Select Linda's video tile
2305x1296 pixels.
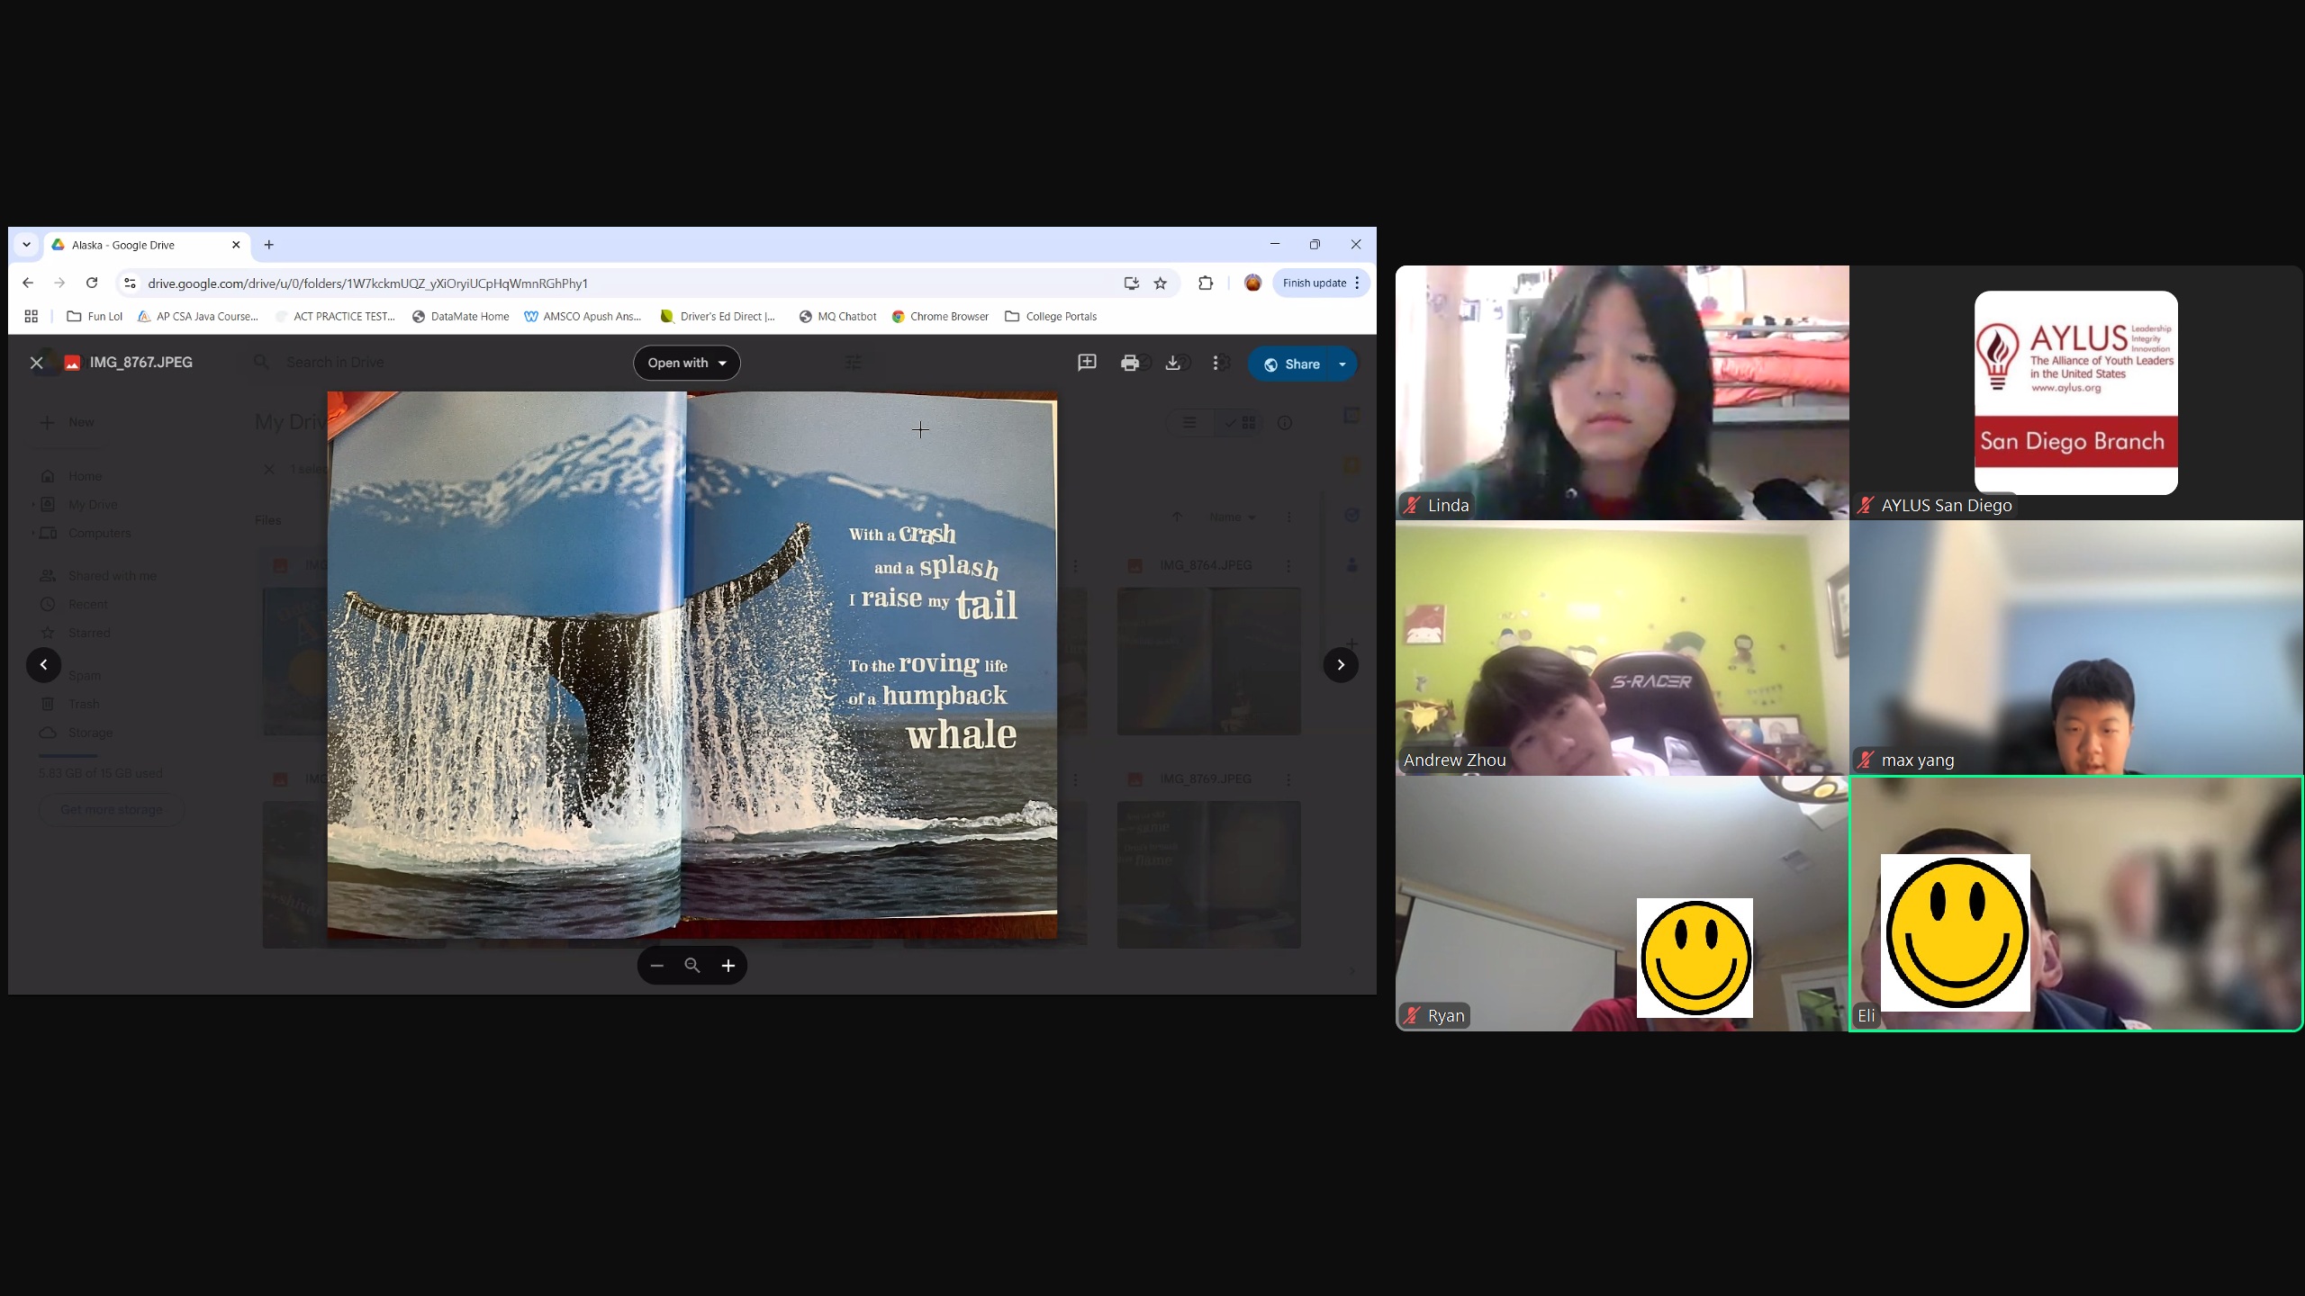1622,392
